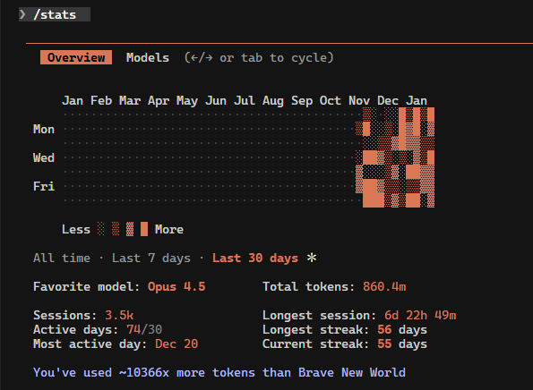Click the Most active day Dec 20
Screen dimensions: 533x390
coord(176,343)
